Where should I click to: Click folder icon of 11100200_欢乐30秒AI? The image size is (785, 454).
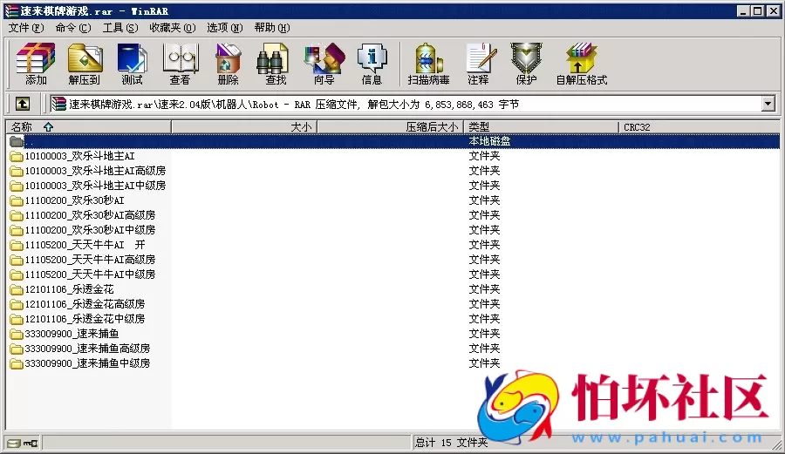click(x=17, y=200)
